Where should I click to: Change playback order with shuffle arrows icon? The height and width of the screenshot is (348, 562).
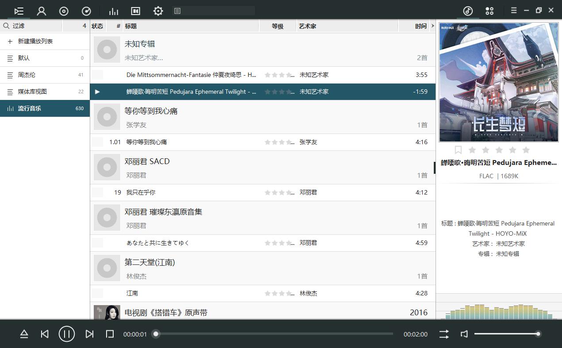click(444, 334)
